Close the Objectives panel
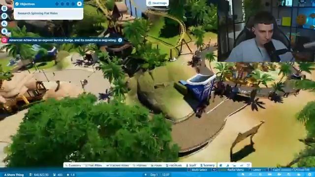Image resolution: width=315 pixels, height=177 pixels. pyautogui.click(x=79, y=4)
